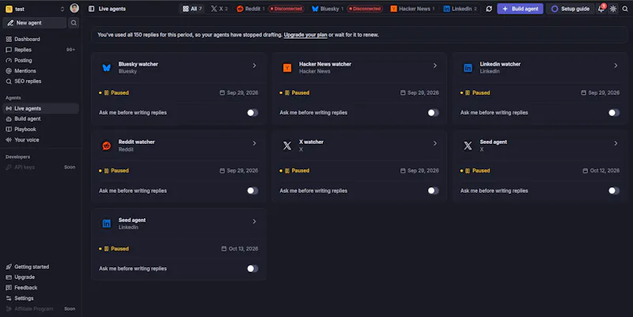Click the pause icon on Reddit watcher card
The image size is (633, 317).
click(107, 171)
